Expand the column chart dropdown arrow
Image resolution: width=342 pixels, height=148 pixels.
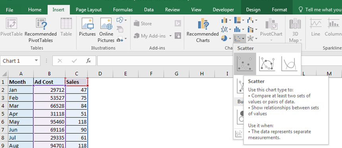230,20
